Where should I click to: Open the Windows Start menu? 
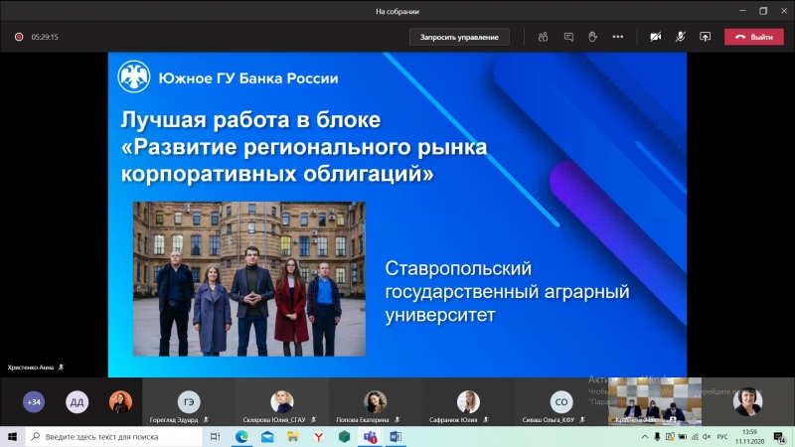[12, 436]
